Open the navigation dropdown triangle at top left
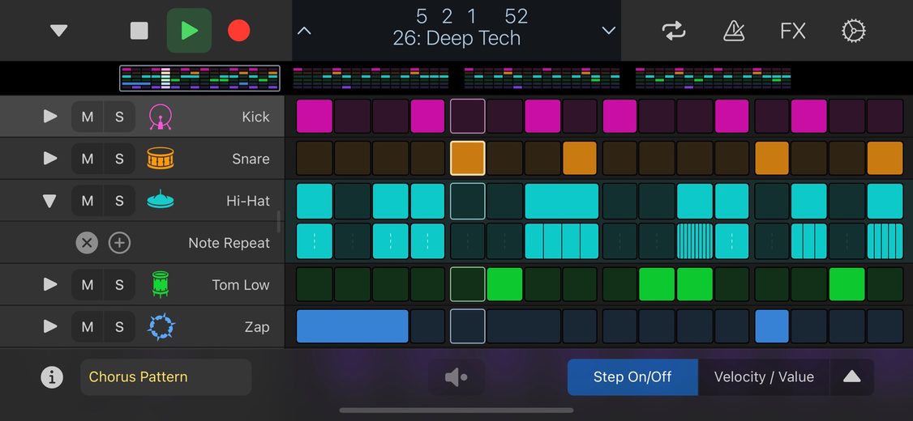The width and height of the screenshot is (913, 421). point(59,30)
